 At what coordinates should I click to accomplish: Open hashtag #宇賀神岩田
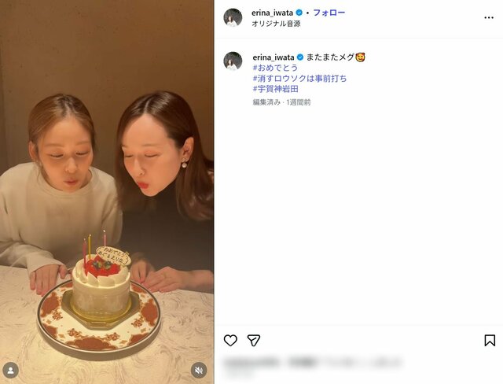point(275,89)
